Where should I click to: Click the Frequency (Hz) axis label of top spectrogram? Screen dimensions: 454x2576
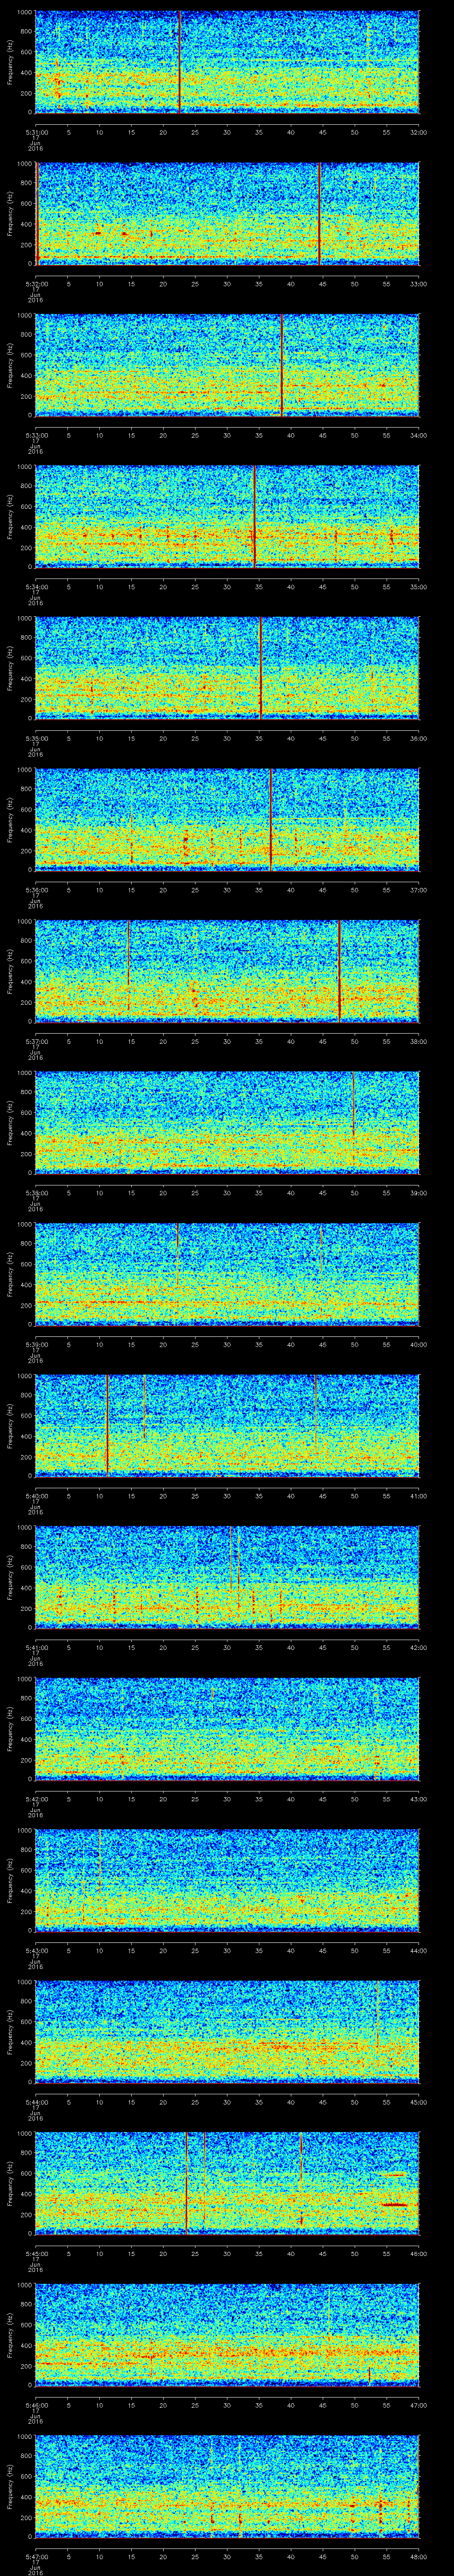point(10,60)
